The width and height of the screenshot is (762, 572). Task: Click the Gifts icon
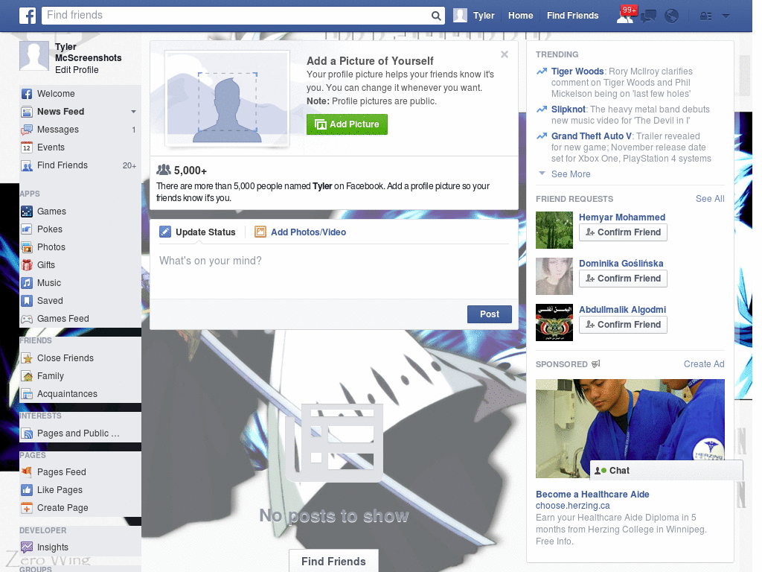point(28,265)
